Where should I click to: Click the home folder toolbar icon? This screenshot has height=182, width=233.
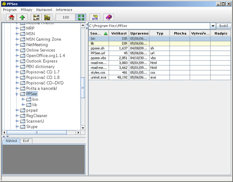(11, 17)
